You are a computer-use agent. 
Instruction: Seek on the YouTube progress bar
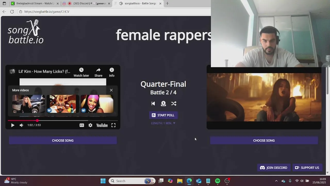click(x=63, y=121)
